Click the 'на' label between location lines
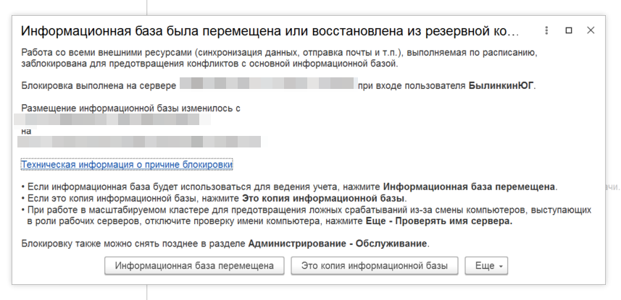621x300 pixels. click(27, 131)
